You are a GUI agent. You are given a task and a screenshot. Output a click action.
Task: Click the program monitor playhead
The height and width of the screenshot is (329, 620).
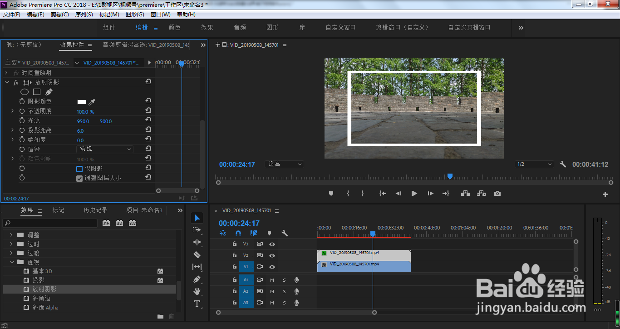pyautogui.click(x=450, y=176)
